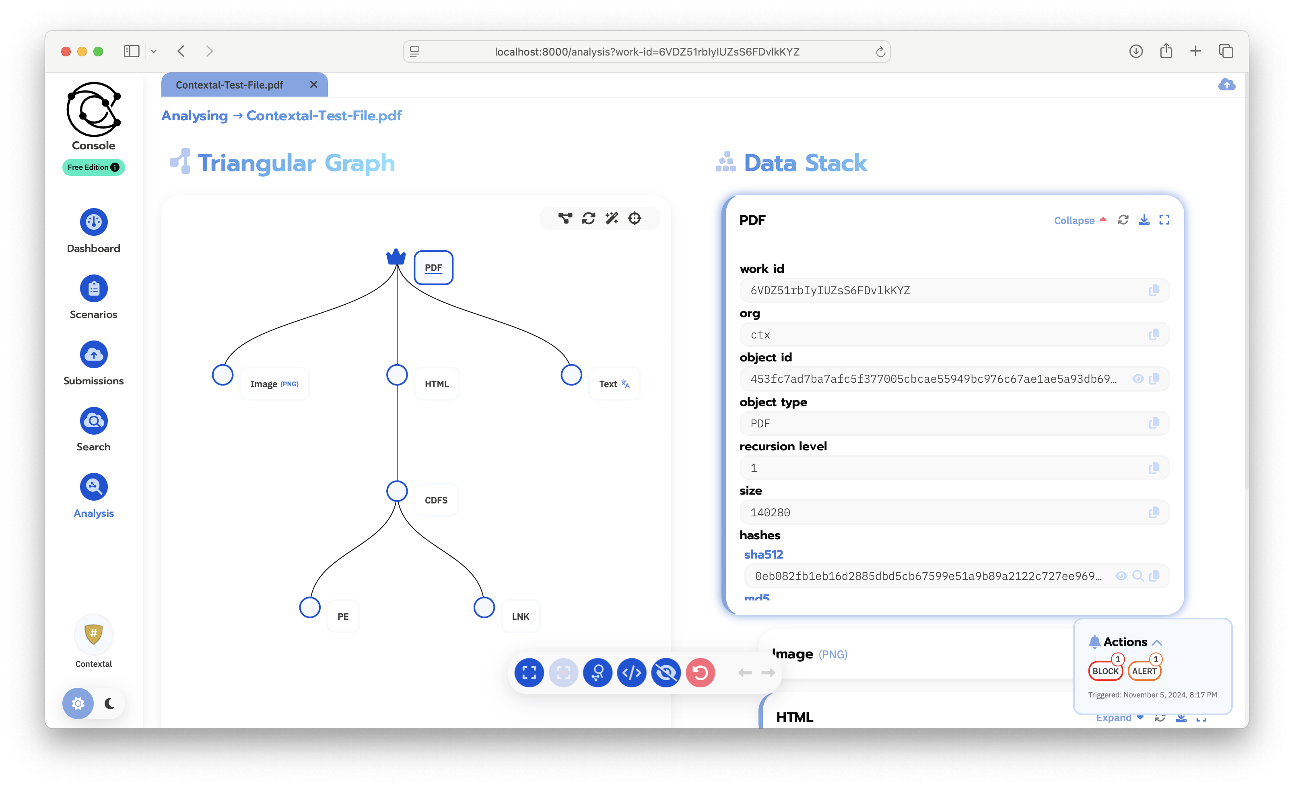Click the red reset button in bottom toolbar
1294x788 pixels.
[x=700, y=672]
